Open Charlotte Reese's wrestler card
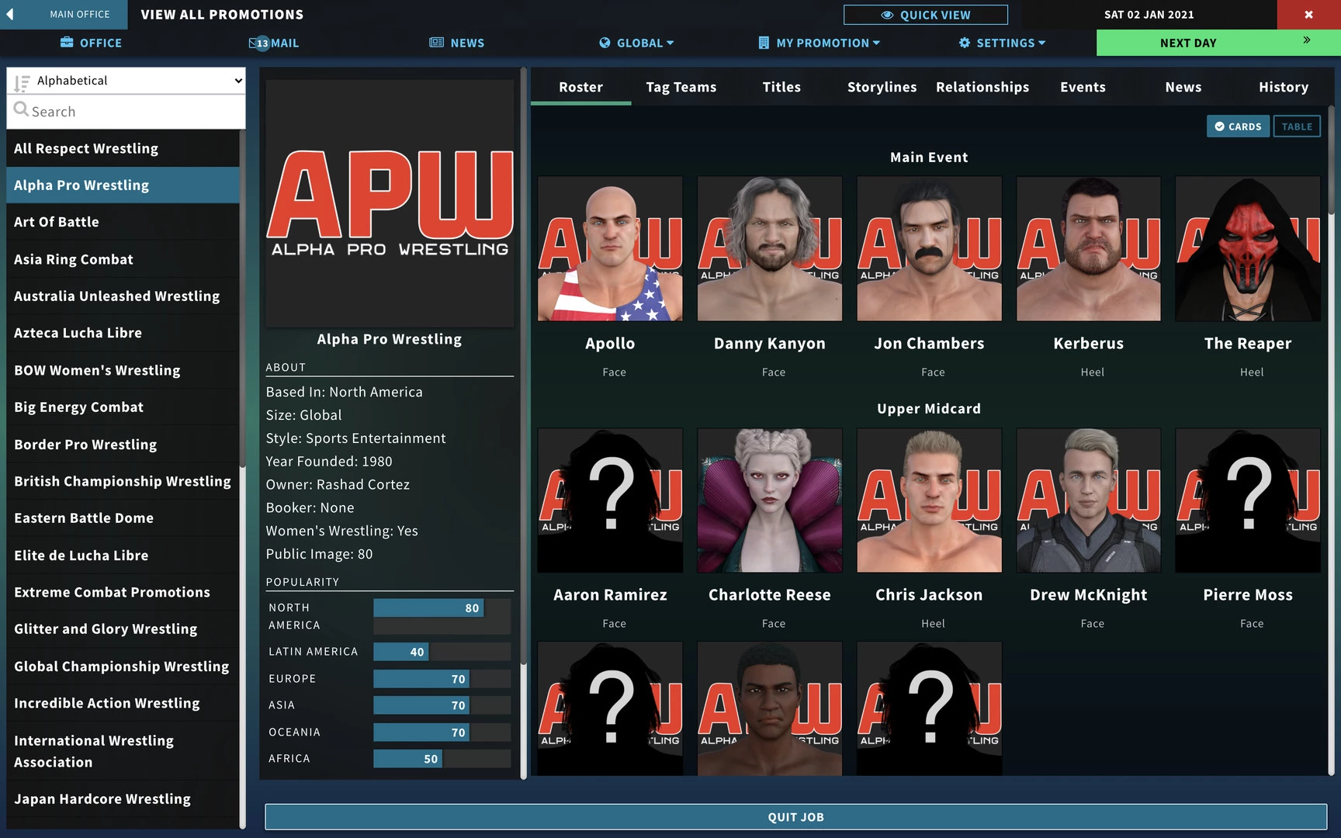This screenshot has height=838, width=1341. click(x=769, y=500)
